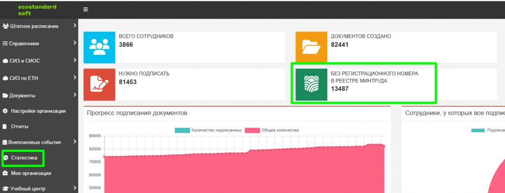Expand the Справочники chevron
The image size is (505, 193).
75,42
